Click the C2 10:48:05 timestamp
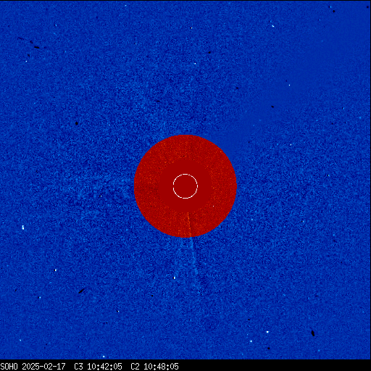The image size is (371, 371). [154, 367]
